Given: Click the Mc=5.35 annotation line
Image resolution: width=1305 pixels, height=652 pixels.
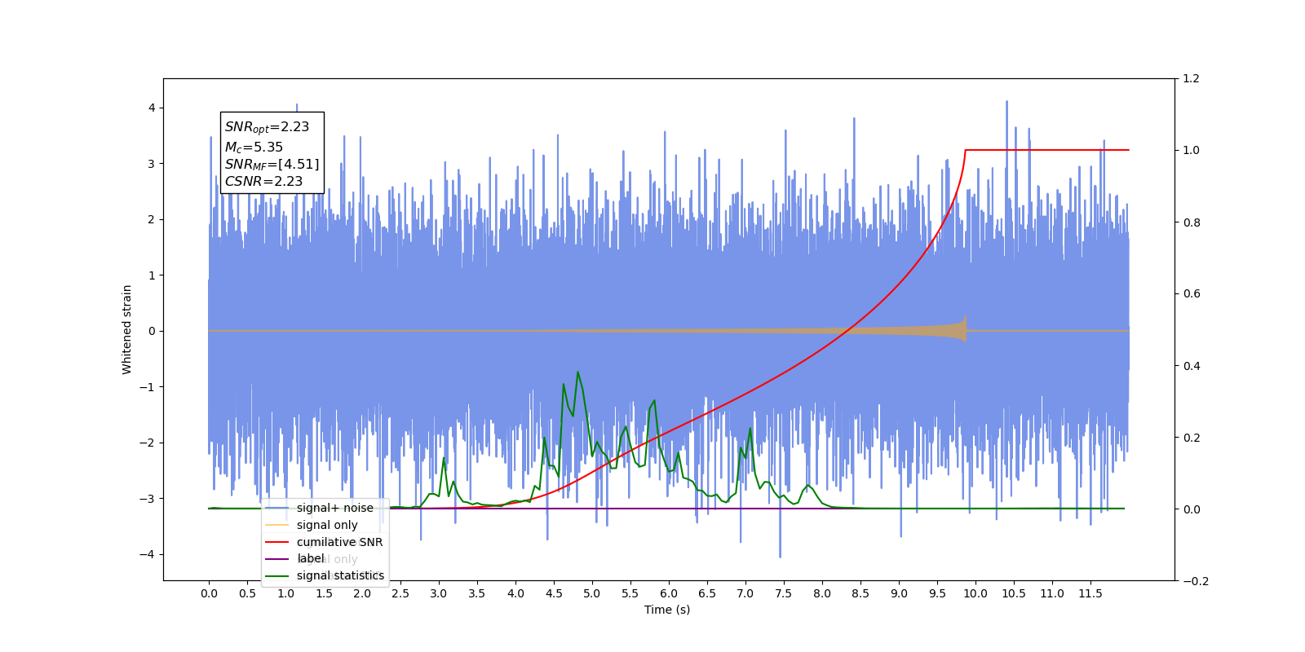Looking at the screenshot, I should 254,148.
